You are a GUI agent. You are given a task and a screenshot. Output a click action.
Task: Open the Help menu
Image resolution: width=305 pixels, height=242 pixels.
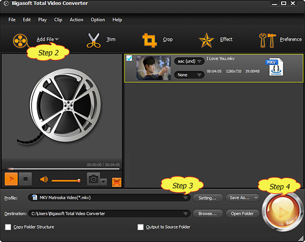(x=117, y=20)
